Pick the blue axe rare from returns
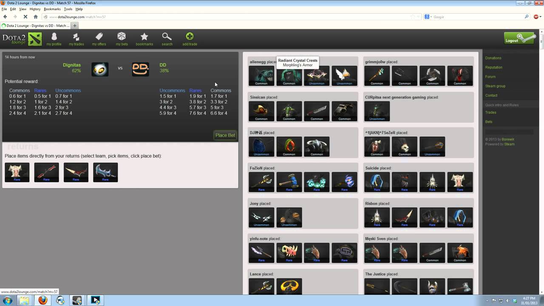Image resolution: width=544 pixels, height=306 pixels. click(105, 172)
